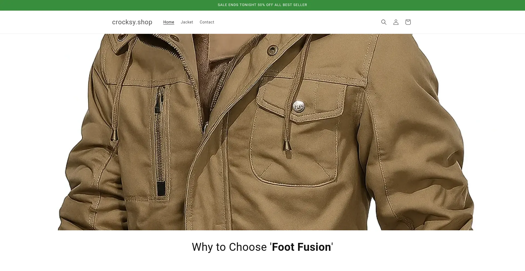Click the drawstring metal tip over the pocket
Screen dimensions: 525x271
(x=287, y=145)
